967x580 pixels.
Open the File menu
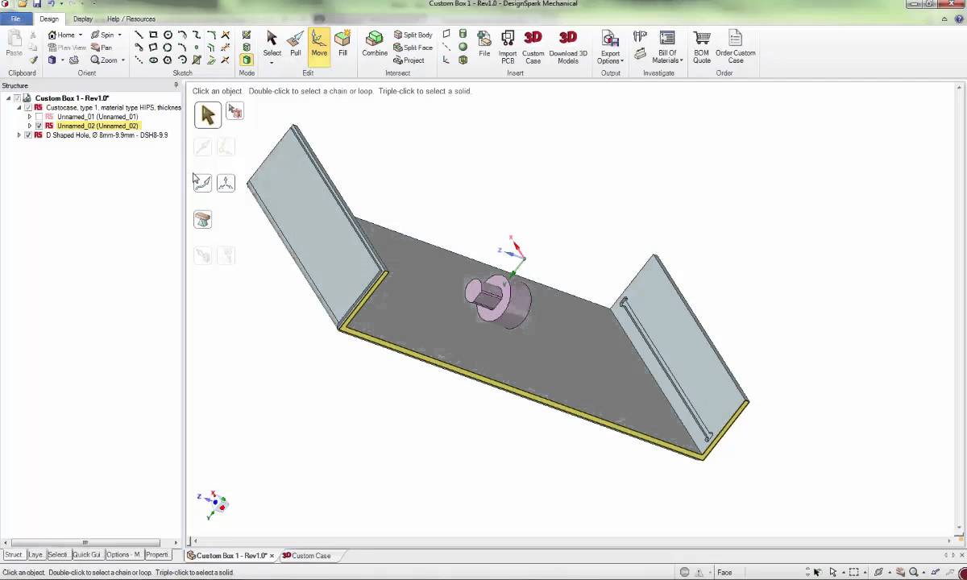pyautogui.click(x=15, y=19)
